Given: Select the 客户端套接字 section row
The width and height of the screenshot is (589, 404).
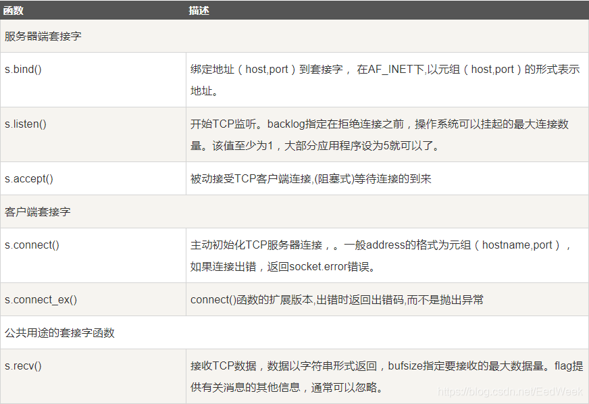Looking at the screenshot, I should click(294, 211).
